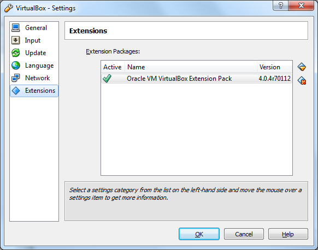Click empty area of Extension Packages list
318x250 pixels.
pos(197,130)
